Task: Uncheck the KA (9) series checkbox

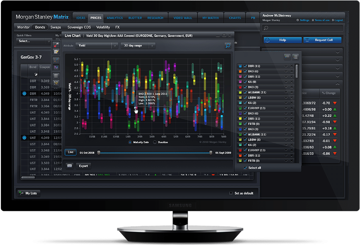Action: tap(245, 82)
